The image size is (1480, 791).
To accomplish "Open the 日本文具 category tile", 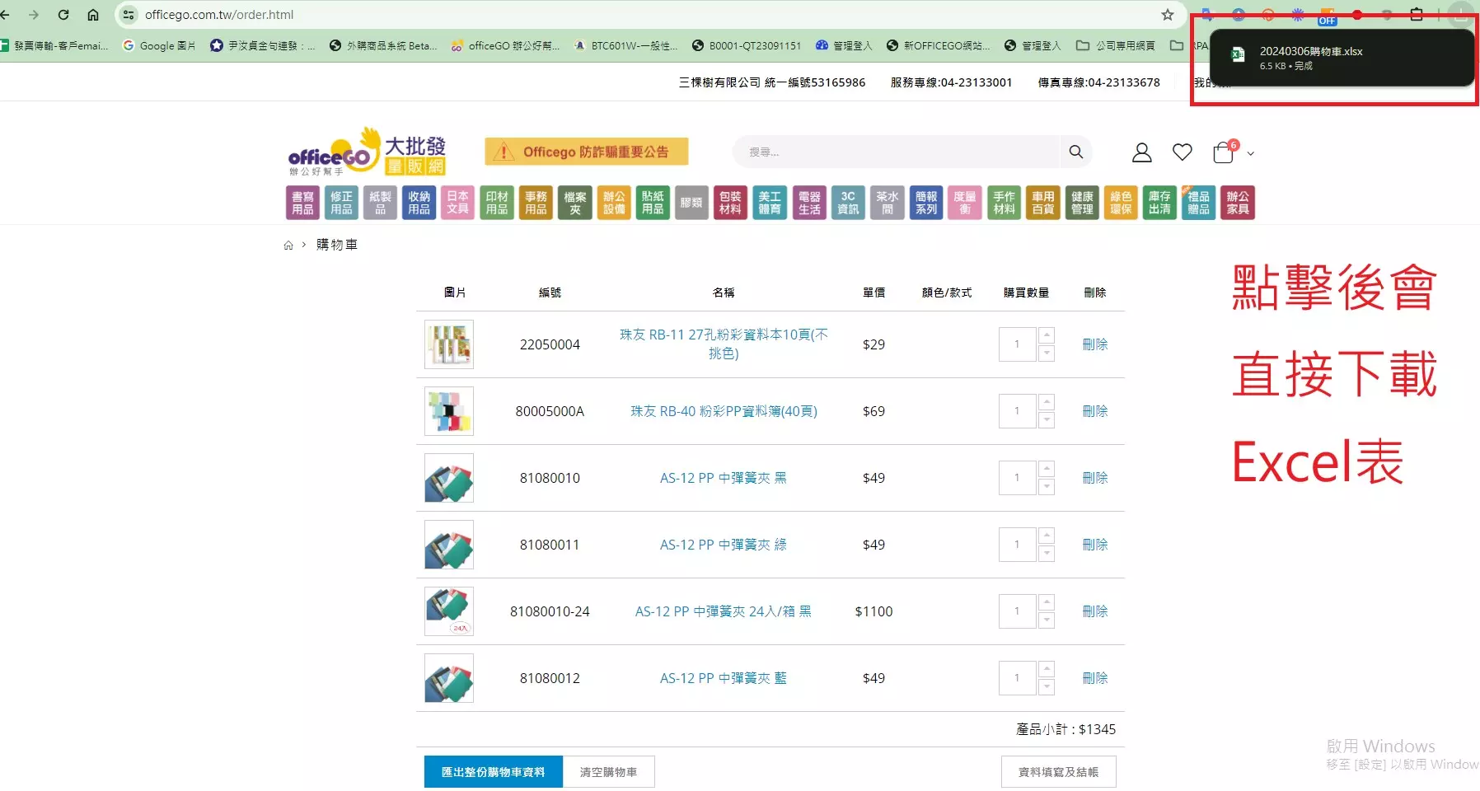I will tap(457, 203).
